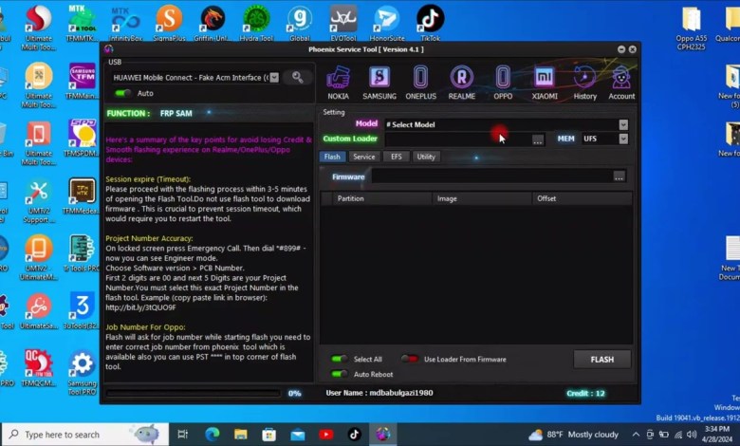Expand the USB port device dropdown
This screenshot has width=740, height=446.
click(274, 78)
